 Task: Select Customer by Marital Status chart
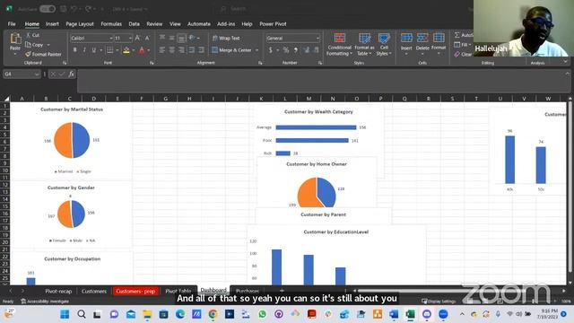coord(72,141)
